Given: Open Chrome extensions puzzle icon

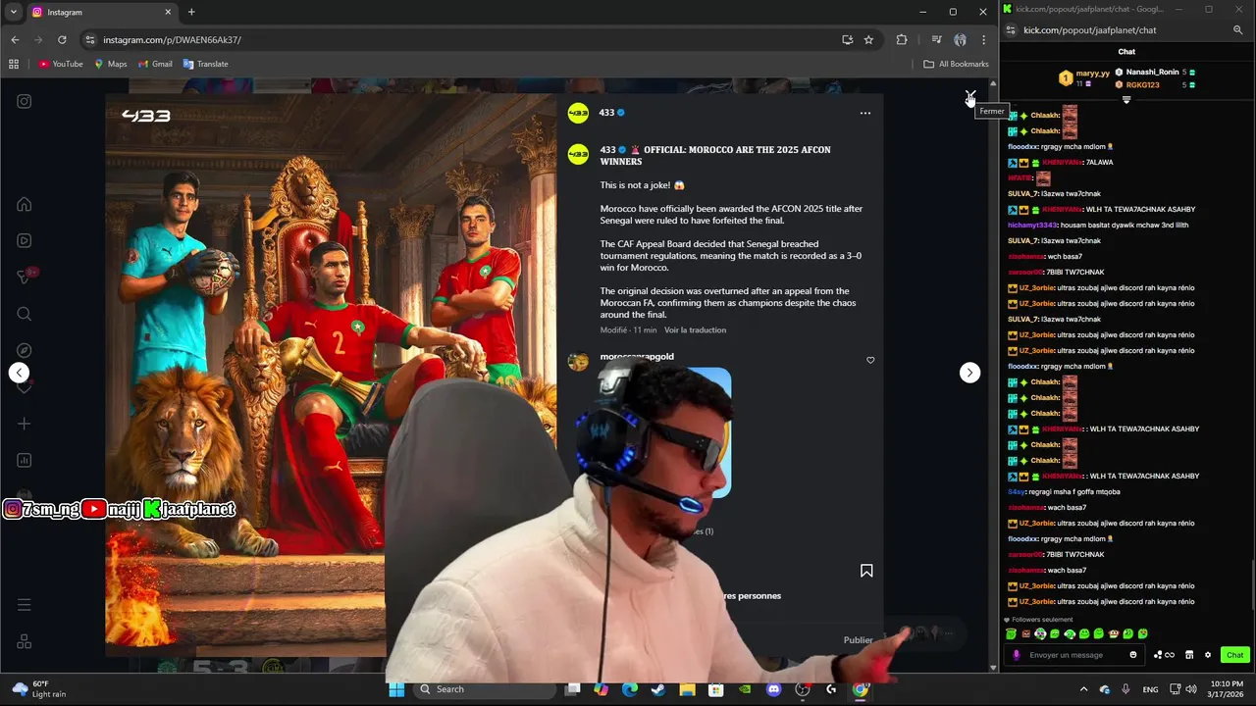Looking at the screenshot, I should point(902,40).
